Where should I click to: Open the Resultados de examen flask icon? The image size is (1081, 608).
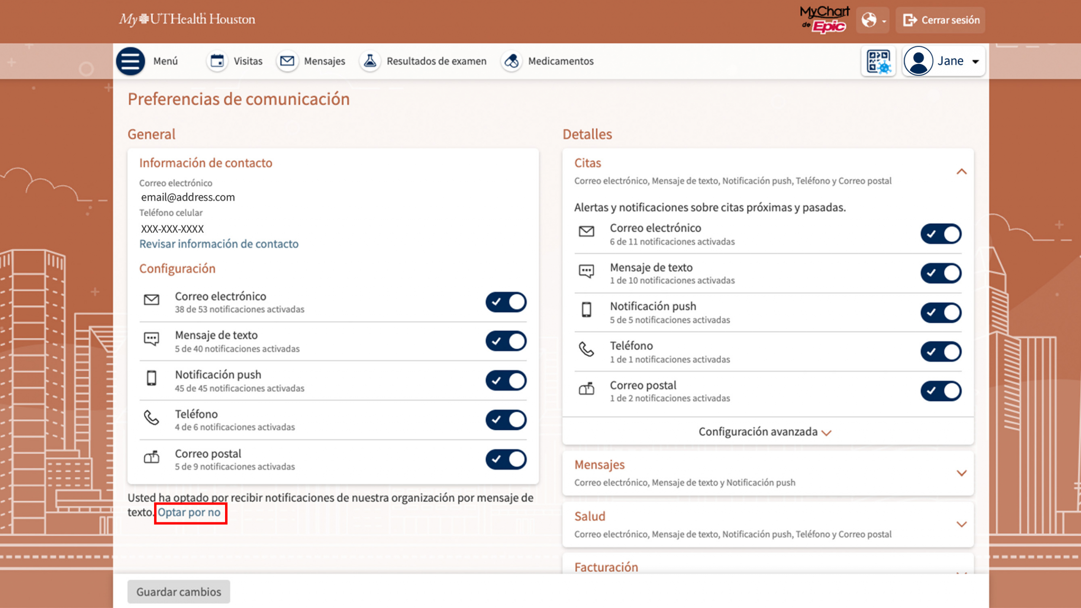[370, 61]
